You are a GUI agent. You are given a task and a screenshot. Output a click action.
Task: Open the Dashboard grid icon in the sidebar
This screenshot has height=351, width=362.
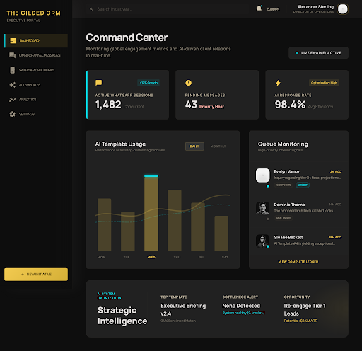pyautogui.click(x=13, y=41)
